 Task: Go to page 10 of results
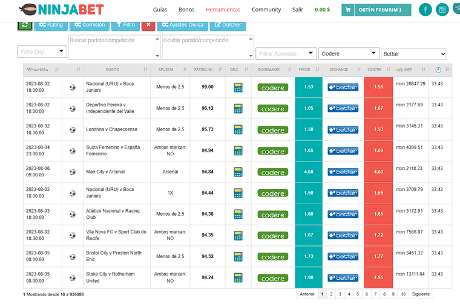(x=403, y=294)
